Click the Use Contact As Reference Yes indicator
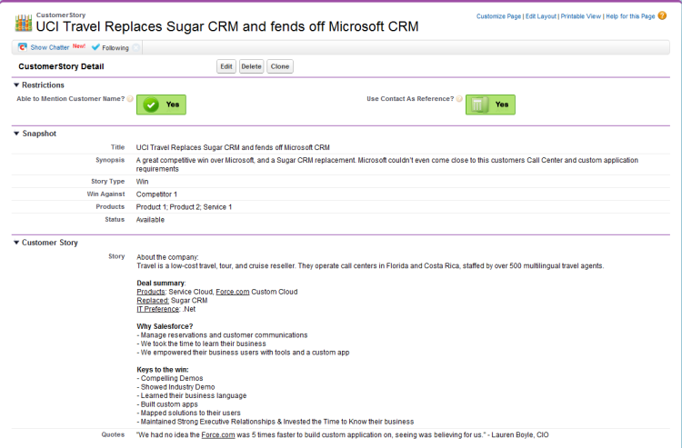 pyautogui.click(x=490, y=105)
